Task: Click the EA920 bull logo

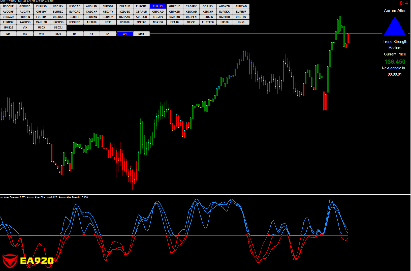Action: click(10, 261)
